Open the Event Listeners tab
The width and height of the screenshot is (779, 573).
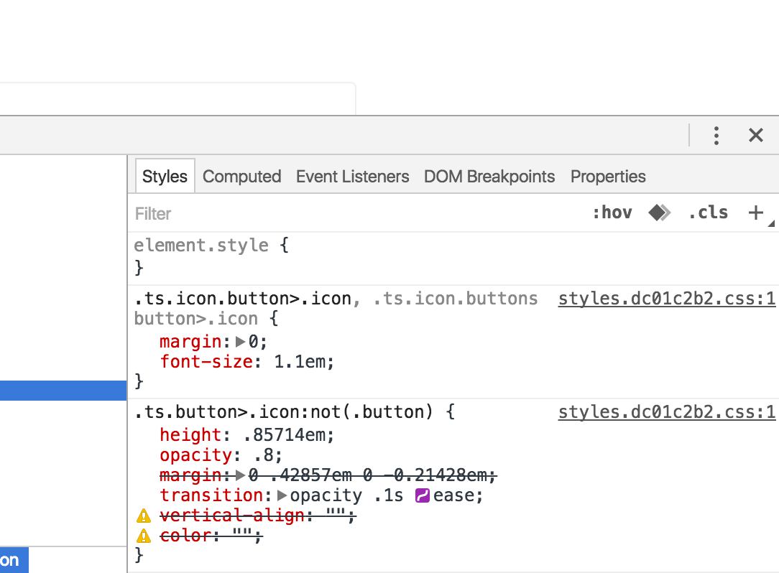coord(352,177)
